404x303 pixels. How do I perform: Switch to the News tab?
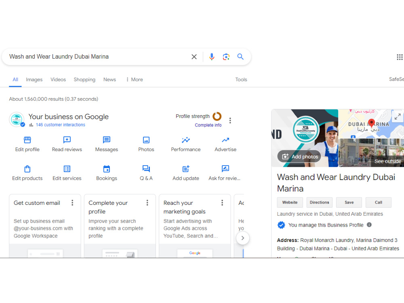110,80
